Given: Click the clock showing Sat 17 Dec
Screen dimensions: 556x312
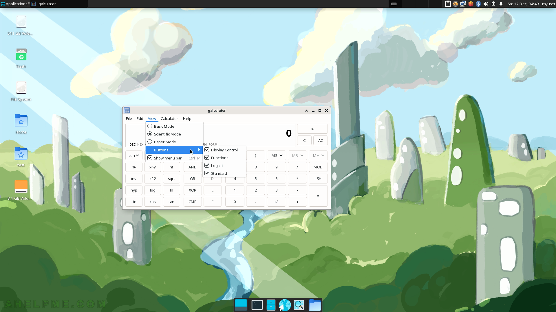Looking at the screenshot, I should (523, 4).
